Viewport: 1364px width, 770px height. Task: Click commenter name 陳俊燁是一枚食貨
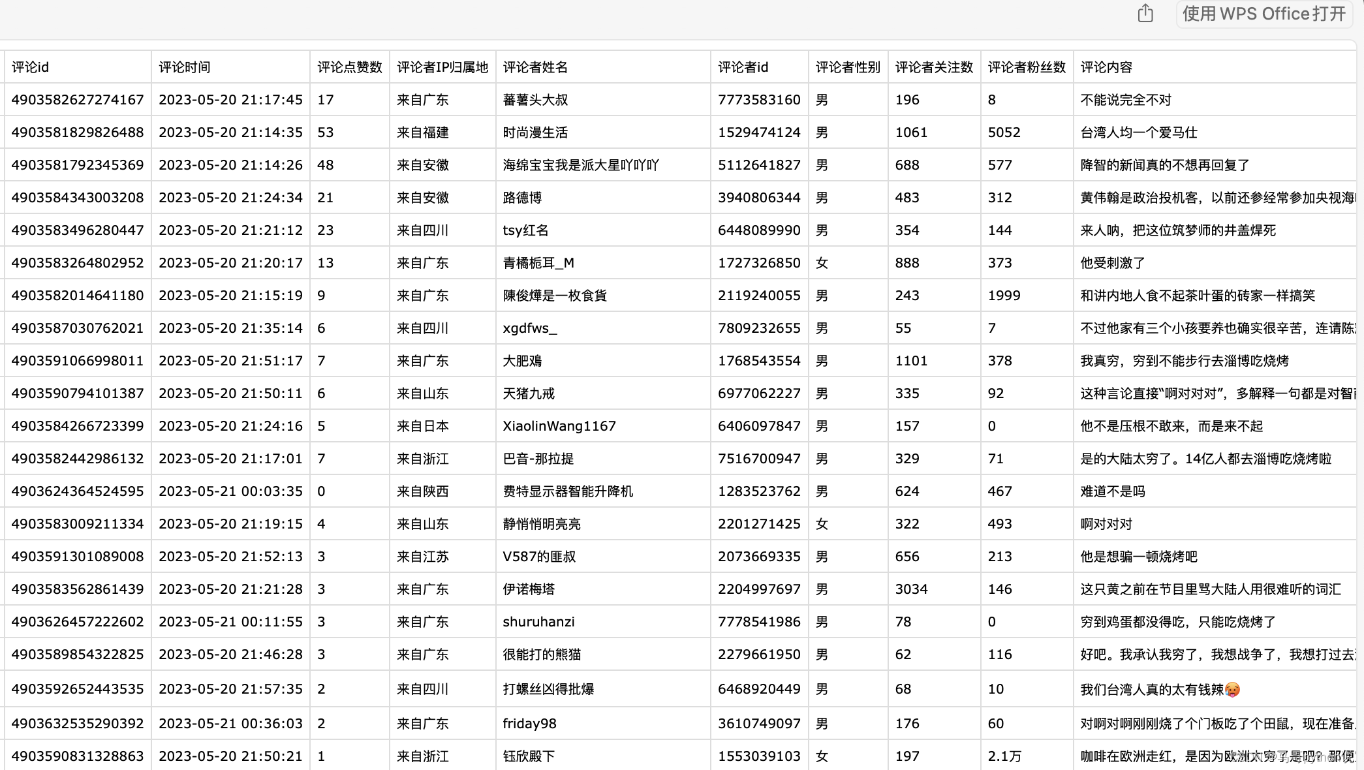click(555, 296)
